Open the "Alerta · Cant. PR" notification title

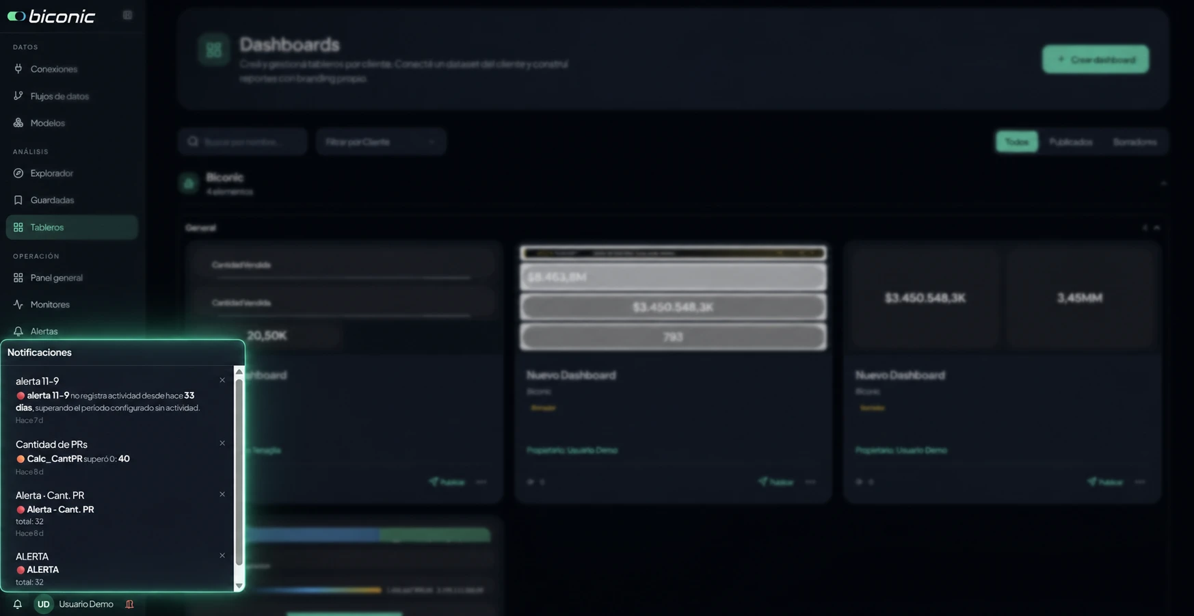pyautogui.click(x=50, y=495)
